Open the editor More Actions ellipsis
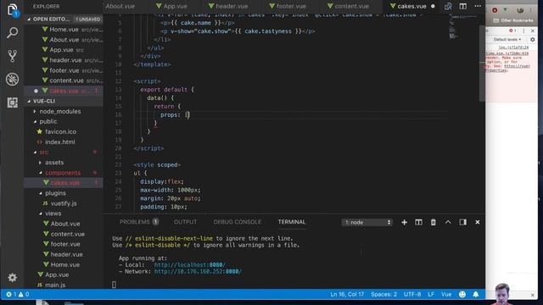Viewport: 543px width, 305px height. 478,6
